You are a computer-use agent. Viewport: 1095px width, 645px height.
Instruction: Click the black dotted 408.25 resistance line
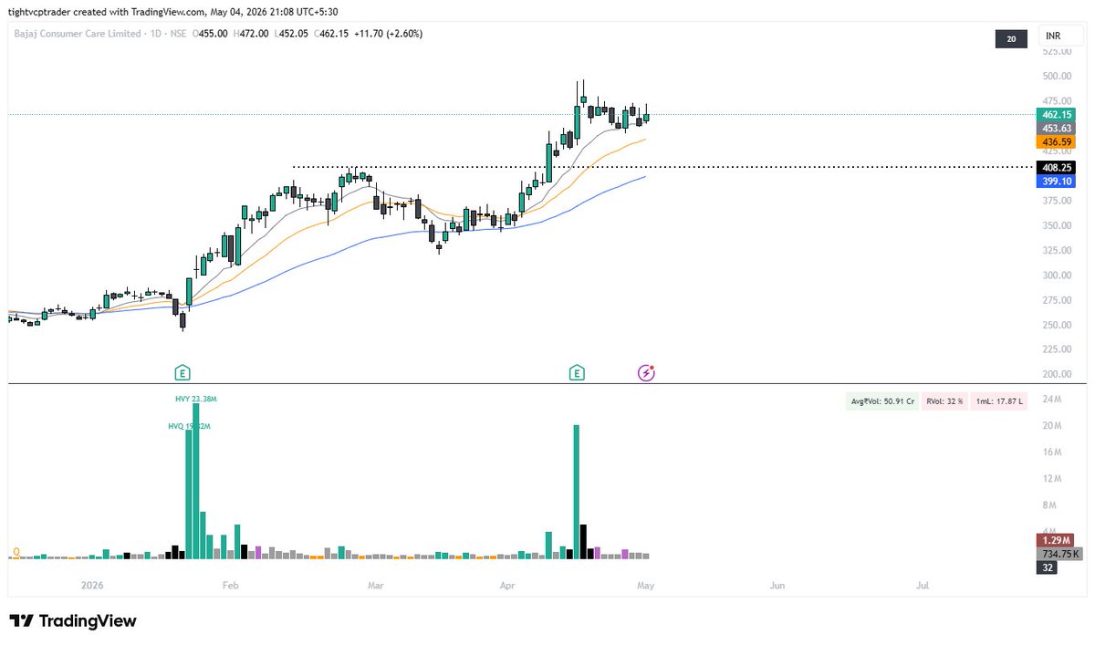662,167
